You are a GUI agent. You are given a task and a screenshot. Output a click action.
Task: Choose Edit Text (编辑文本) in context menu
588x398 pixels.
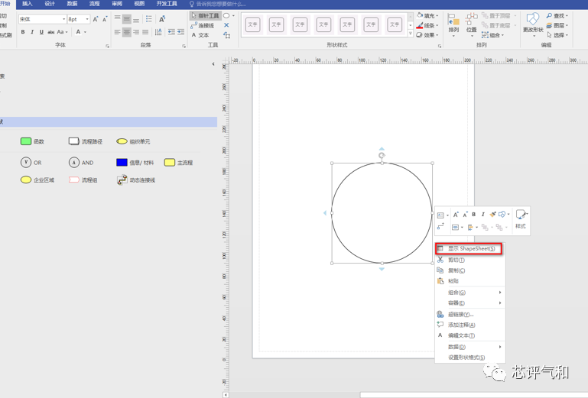[469, 335]
